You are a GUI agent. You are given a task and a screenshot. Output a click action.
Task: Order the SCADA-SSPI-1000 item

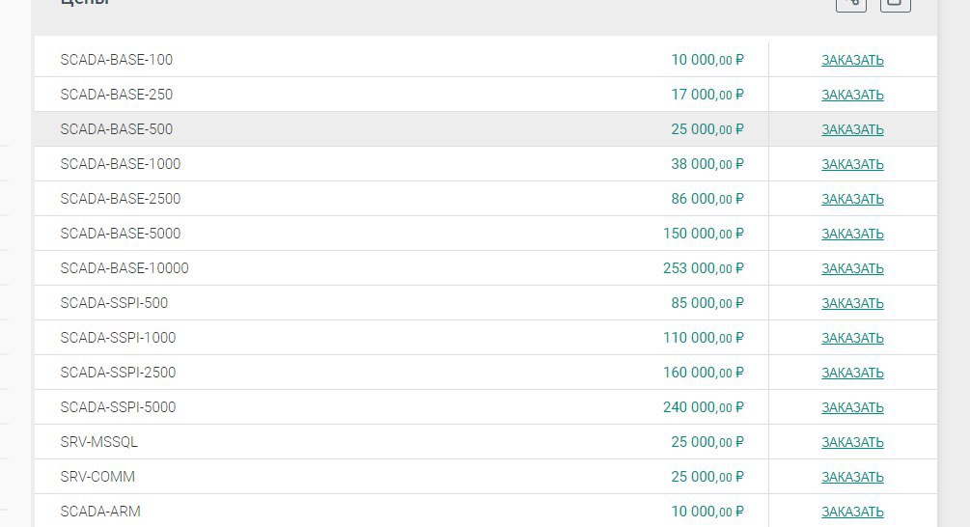click(852, 337)
